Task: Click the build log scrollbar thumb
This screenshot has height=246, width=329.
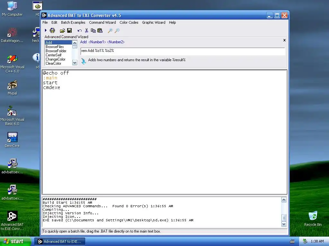Action: click(x=284, y=217)
